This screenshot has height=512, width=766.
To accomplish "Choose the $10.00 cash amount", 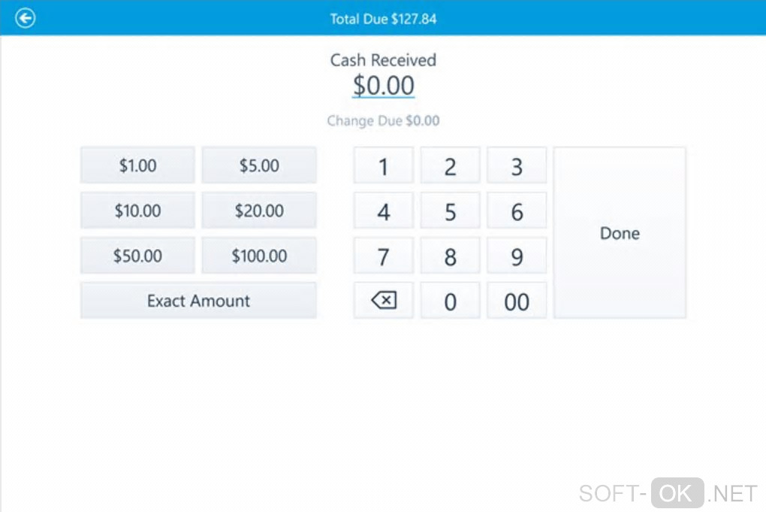I will pyautogui.click(x=137, y=211).
